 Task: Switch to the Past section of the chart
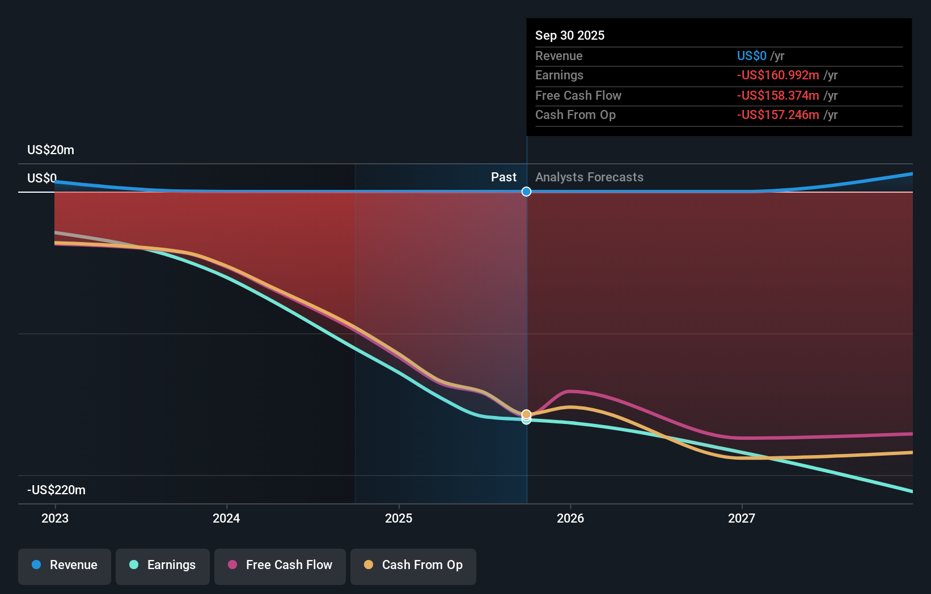click(x=503, y=177)
